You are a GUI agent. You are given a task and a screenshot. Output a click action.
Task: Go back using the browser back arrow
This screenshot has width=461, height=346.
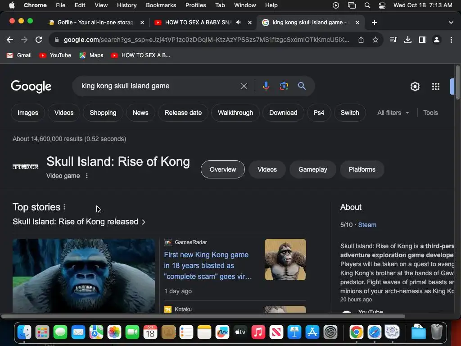10,40
